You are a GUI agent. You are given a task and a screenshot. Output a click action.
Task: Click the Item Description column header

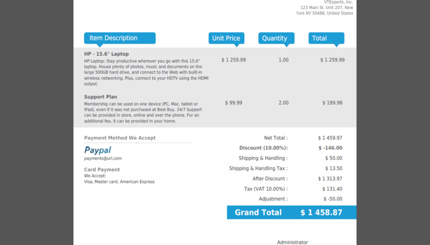[x=120, y=38]
